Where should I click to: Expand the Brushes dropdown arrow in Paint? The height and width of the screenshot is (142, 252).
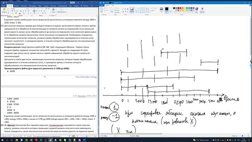pos(132,12)
